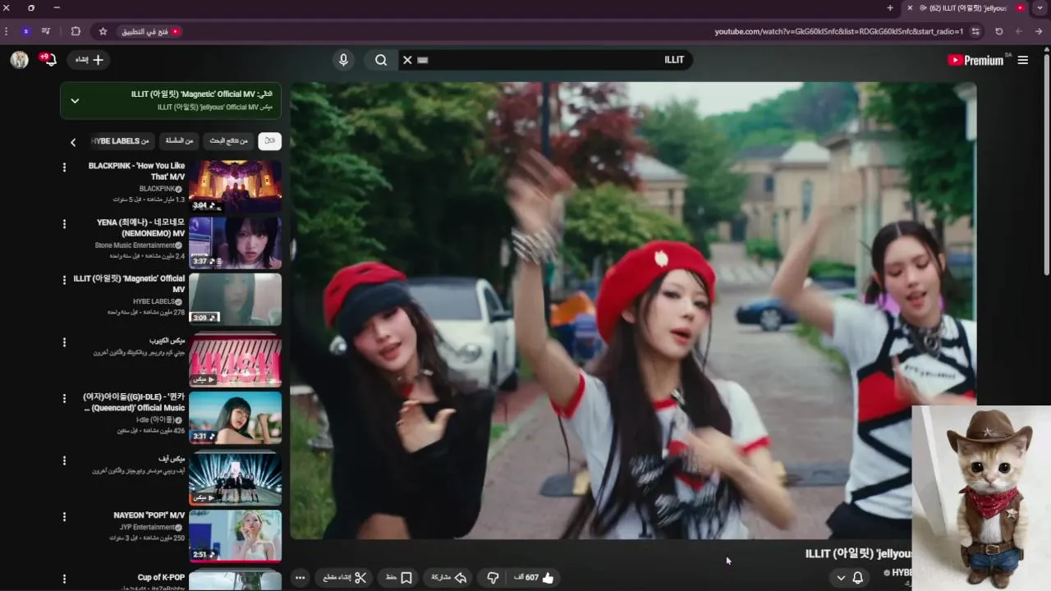
Task: Open the Create (plus) button
Action: click(x=89, y=60)
